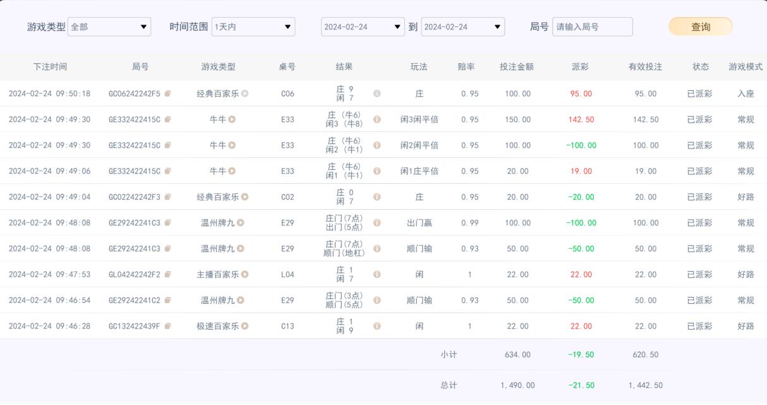Screen dimensions: 767x405
Task: Open the start date picker before 到
Action: 363,27
